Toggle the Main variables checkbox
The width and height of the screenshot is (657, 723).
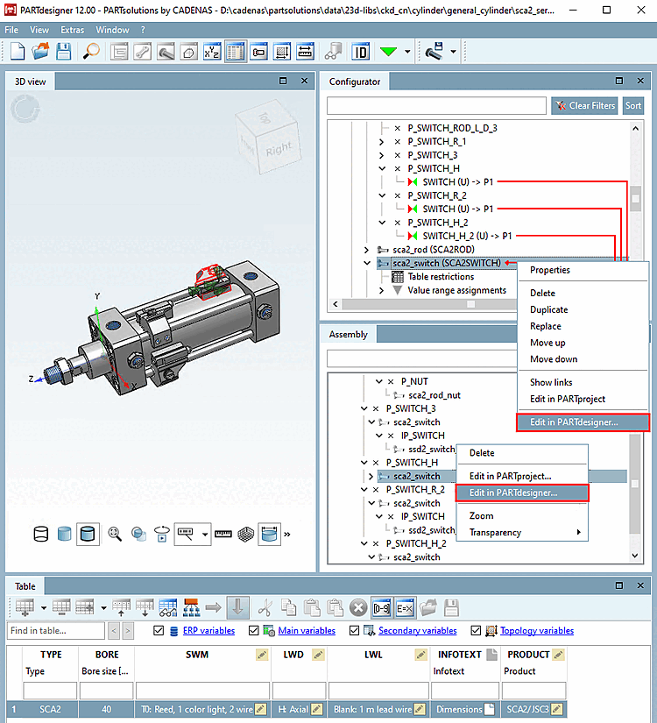[x=254, y=630]
